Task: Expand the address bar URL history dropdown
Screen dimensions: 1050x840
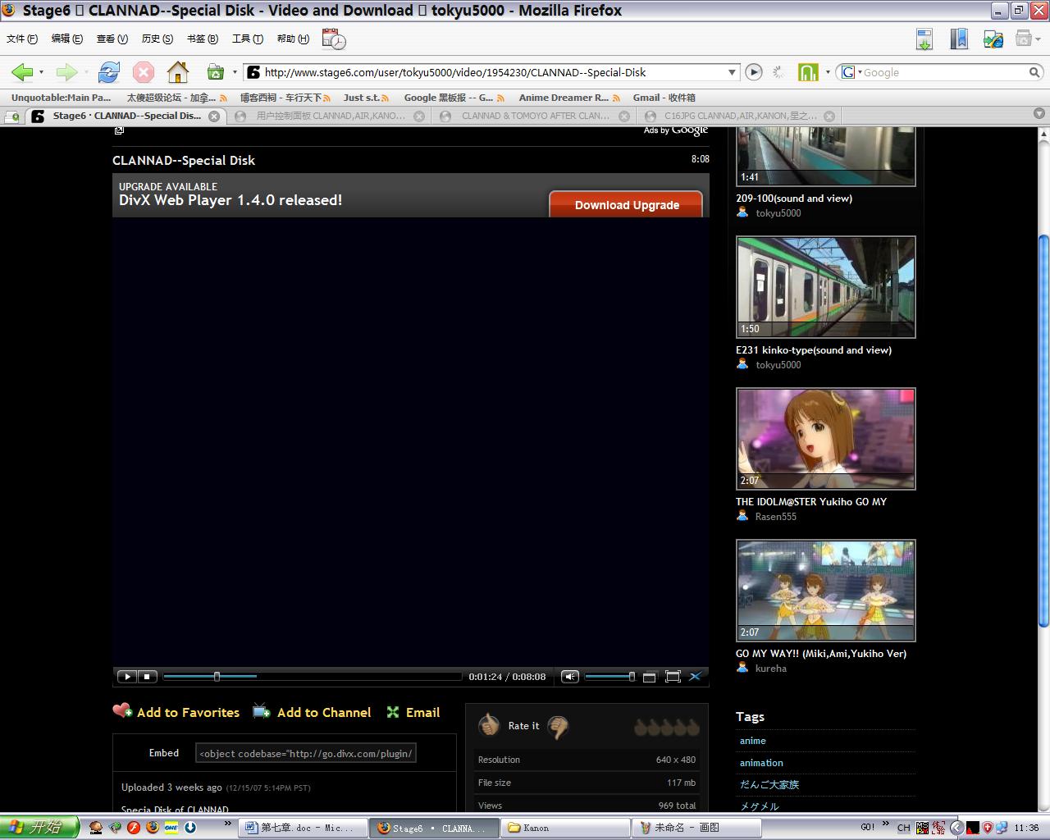Action: click(x=732, y=72)
